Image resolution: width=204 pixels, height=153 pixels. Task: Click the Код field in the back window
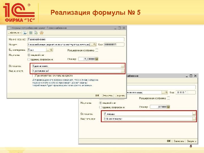(x=186, y=92)
